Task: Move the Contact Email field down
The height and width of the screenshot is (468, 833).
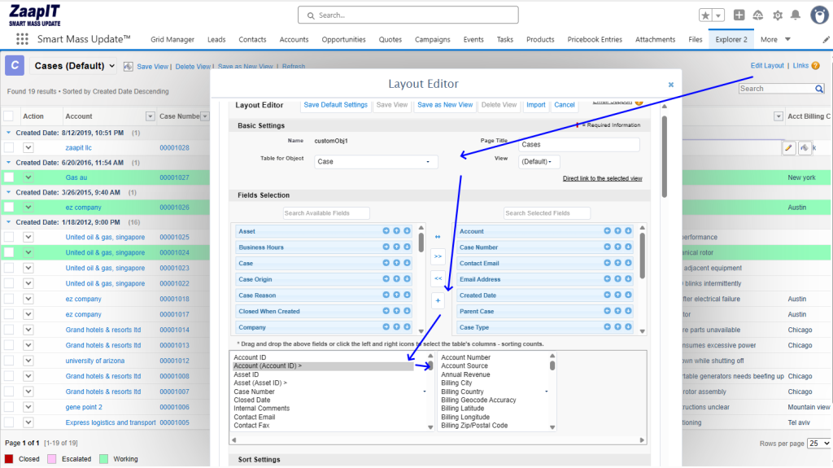Action: [629, 263]
